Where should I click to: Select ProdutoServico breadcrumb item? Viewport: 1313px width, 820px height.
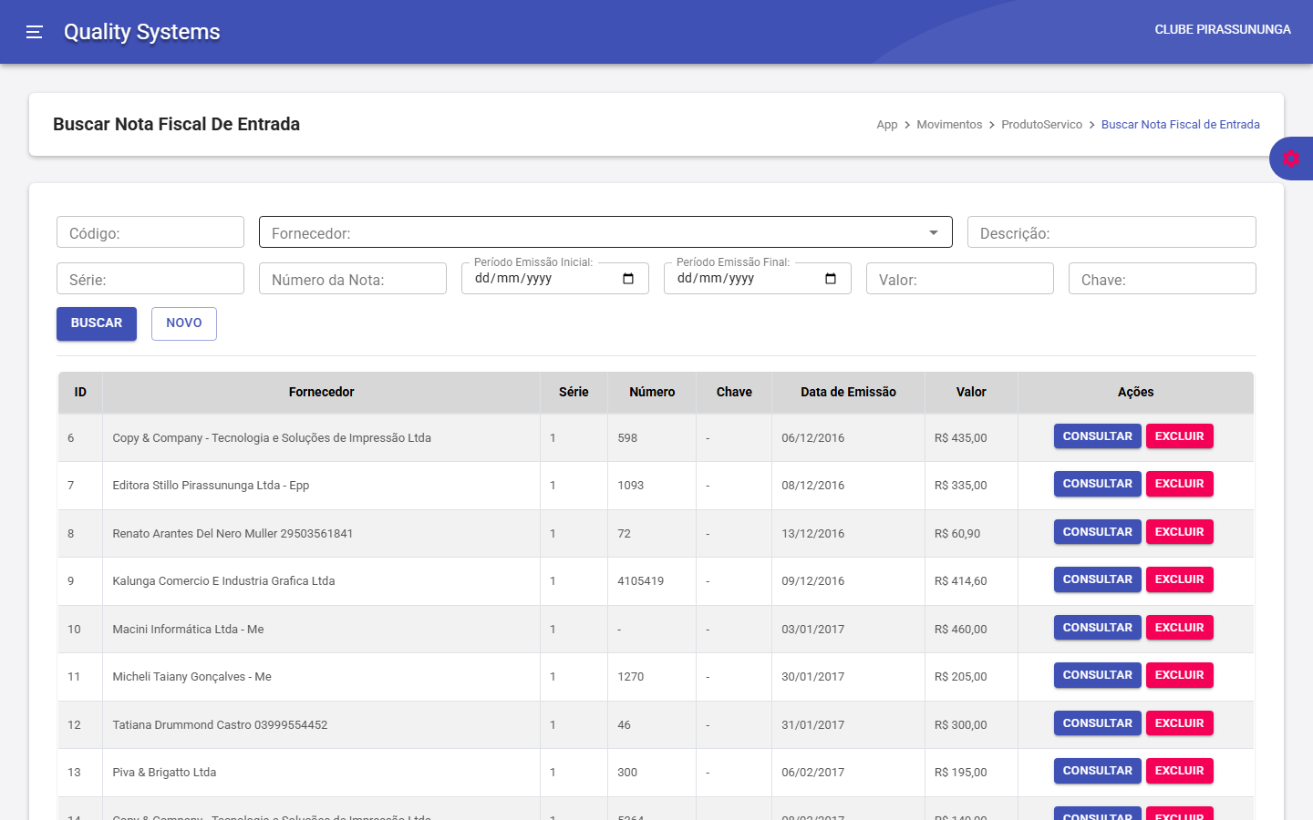coord(1041,125)
